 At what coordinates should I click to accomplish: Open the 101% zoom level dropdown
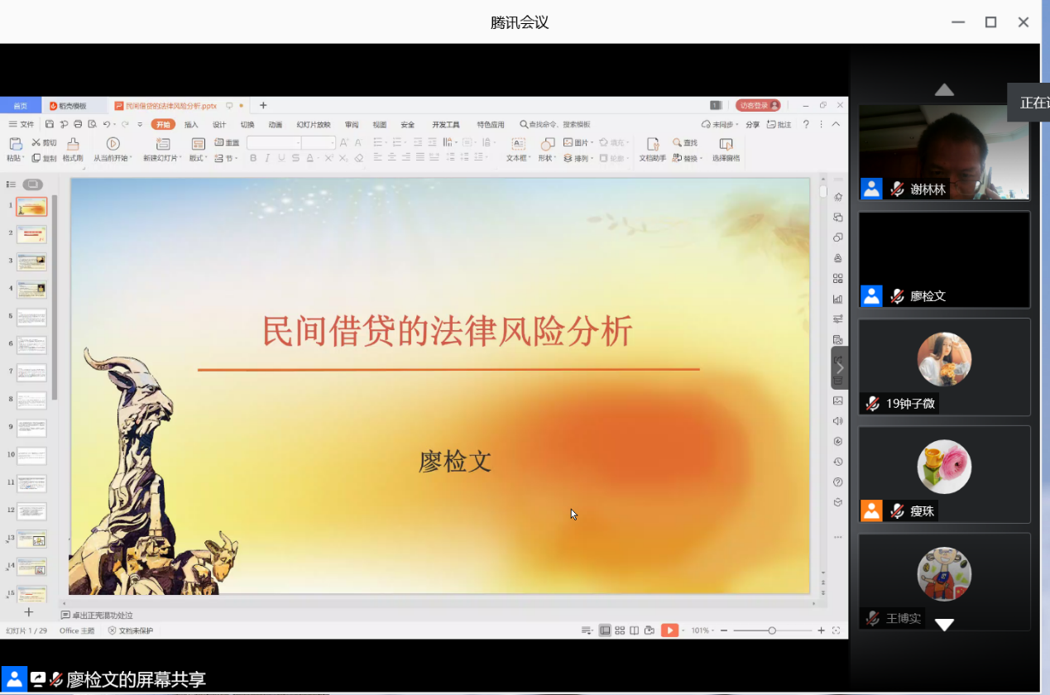click(701, 630)
